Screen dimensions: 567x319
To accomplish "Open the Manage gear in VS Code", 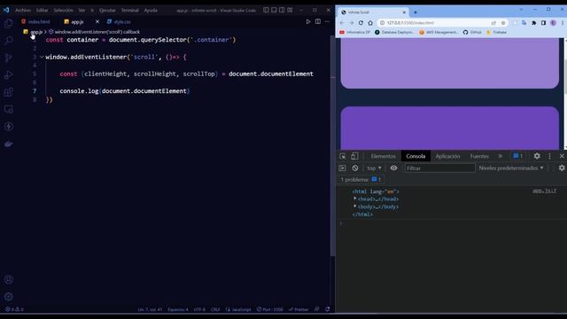I will 8,297.
